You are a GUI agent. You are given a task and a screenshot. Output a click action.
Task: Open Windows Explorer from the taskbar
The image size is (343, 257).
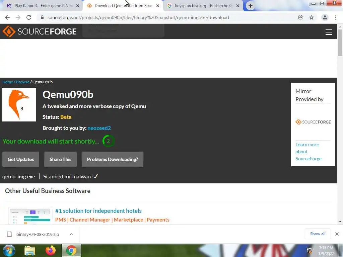30,251
